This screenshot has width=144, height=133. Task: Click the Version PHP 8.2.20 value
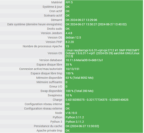tap(70, 42)
